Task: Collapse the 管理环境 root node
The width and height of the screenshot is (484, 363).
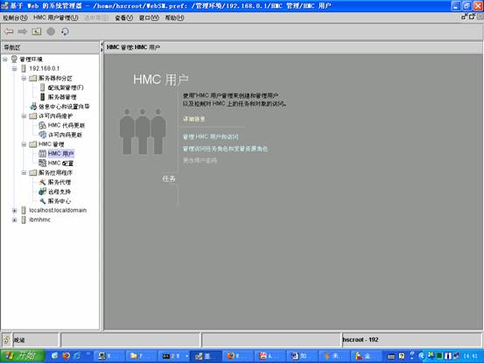Action: pyautogui.click(x=5, y=59)
